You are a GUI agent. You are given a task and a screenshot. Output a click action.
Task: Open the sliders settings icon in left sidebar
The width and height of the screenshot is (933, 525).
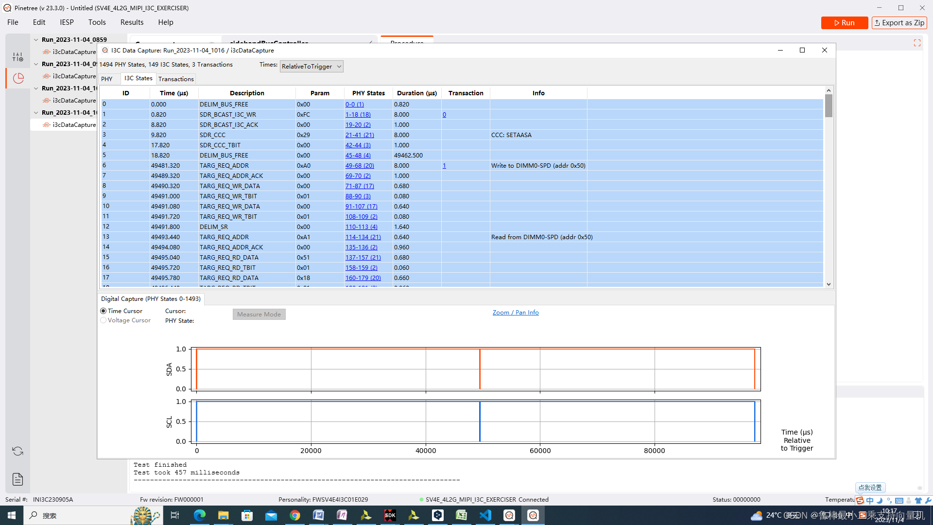coord(18,57)
